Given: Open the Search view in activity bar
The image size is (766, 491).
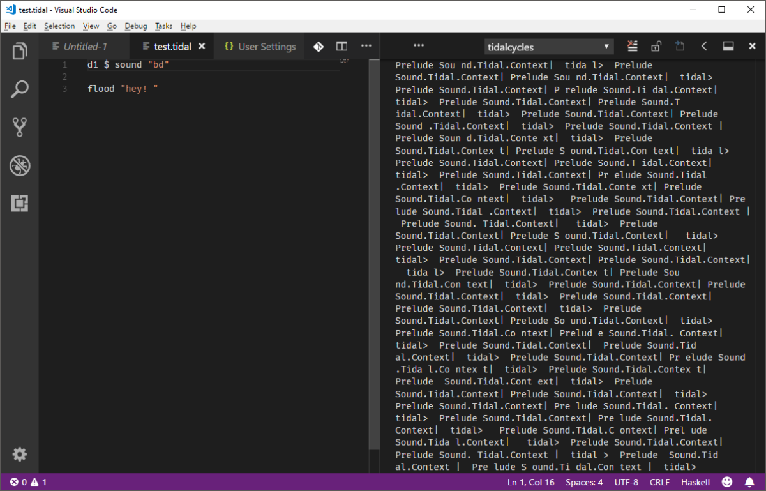Looking at the screenshot, I should [20, 89].
